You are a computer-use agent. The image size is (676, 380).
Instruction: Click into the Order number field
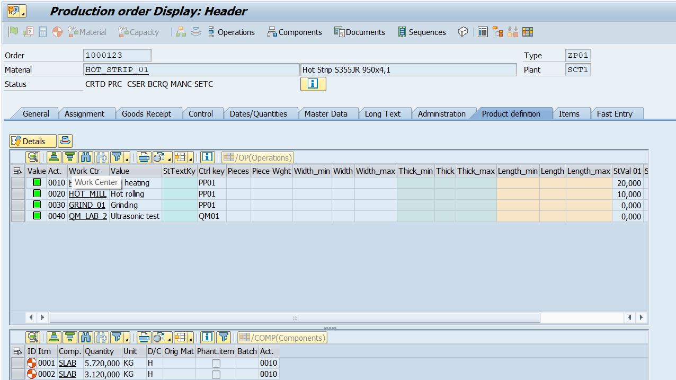[117, 56]
